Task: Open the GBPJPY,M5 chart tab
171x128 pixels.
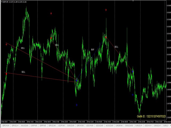Action: click(x=43, y=126)
